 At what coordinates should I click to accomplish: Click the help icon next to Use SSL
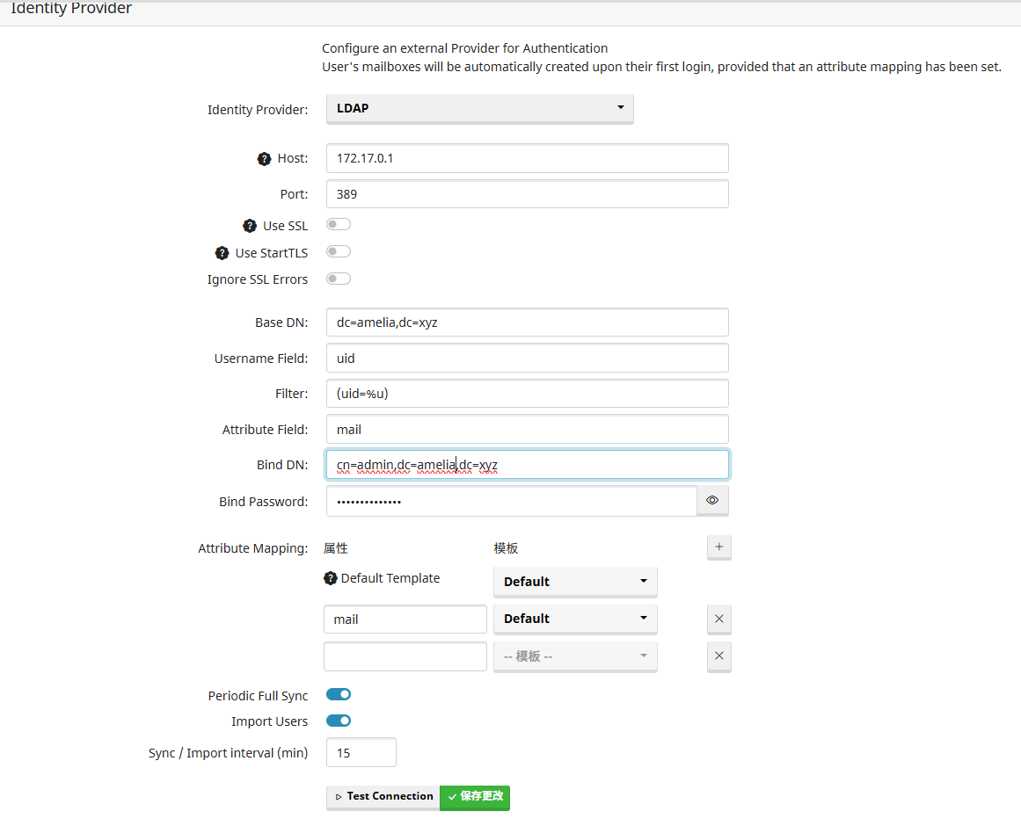coord(250,226)
